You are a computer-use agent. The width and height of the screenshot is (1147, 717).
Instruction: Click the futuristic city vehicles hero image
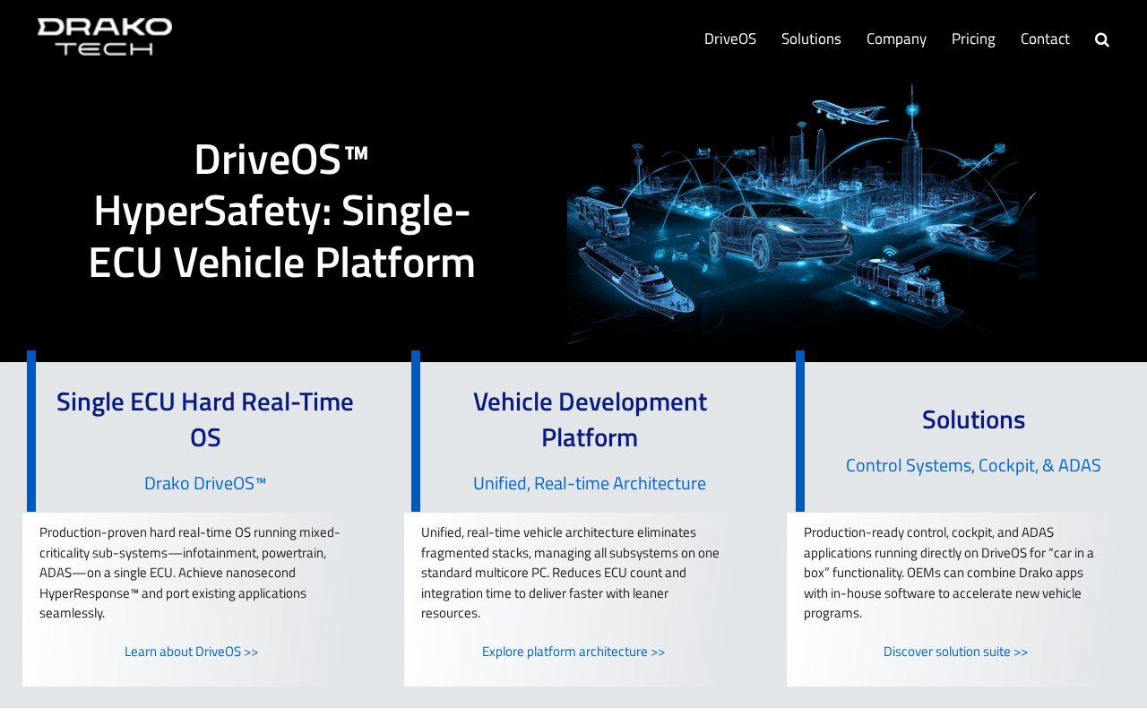point(802,213)
